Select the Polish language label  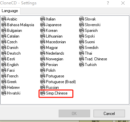pyautogui.click(x=51, y=70)
